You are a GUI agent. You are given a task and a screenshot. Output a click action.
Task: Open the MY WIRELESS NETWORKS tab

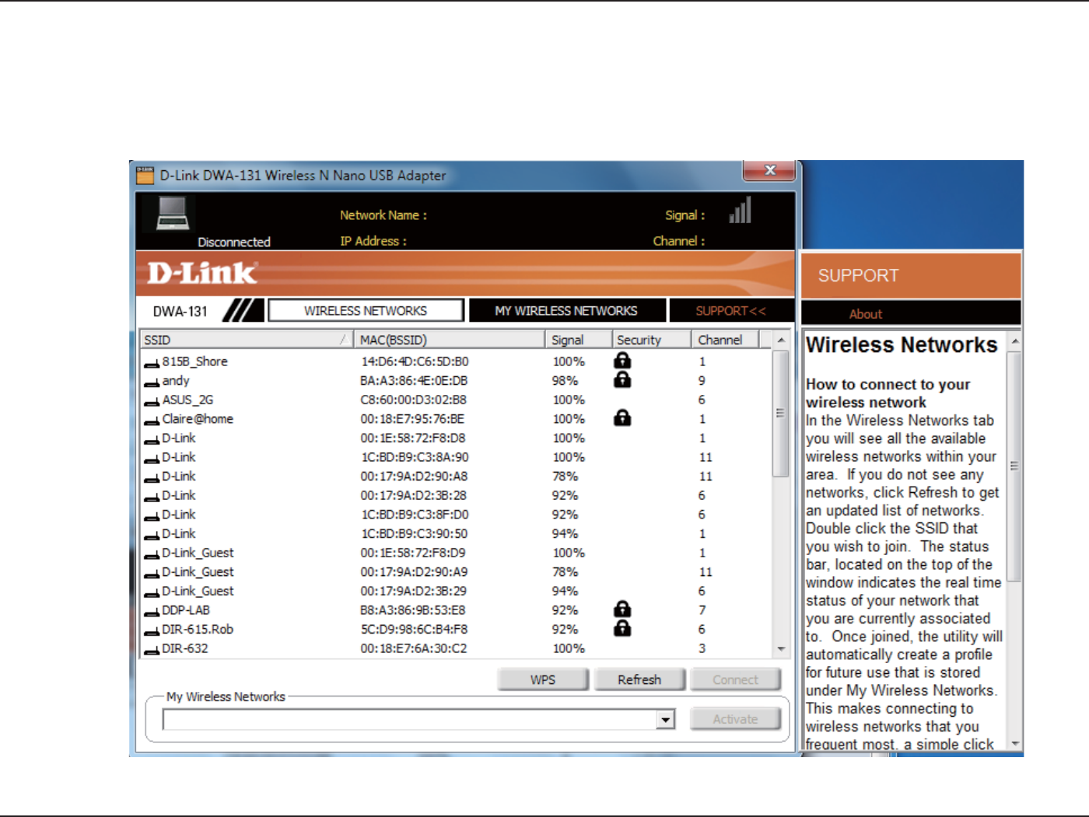tap(566, 310)
